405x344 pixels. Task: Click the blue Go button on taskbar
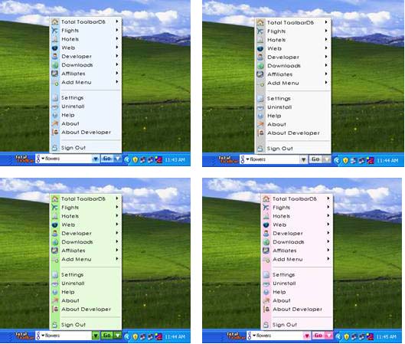pyautogui.click(x=107, y=159)
